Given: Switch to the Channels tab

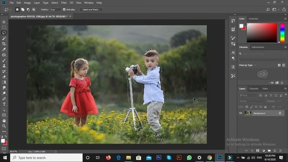Looking at the screenshot, I should (254, 89).
